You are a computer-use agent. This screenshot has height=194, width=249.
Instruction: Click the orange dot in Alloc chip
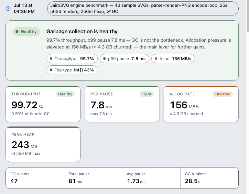coord(156,59)
